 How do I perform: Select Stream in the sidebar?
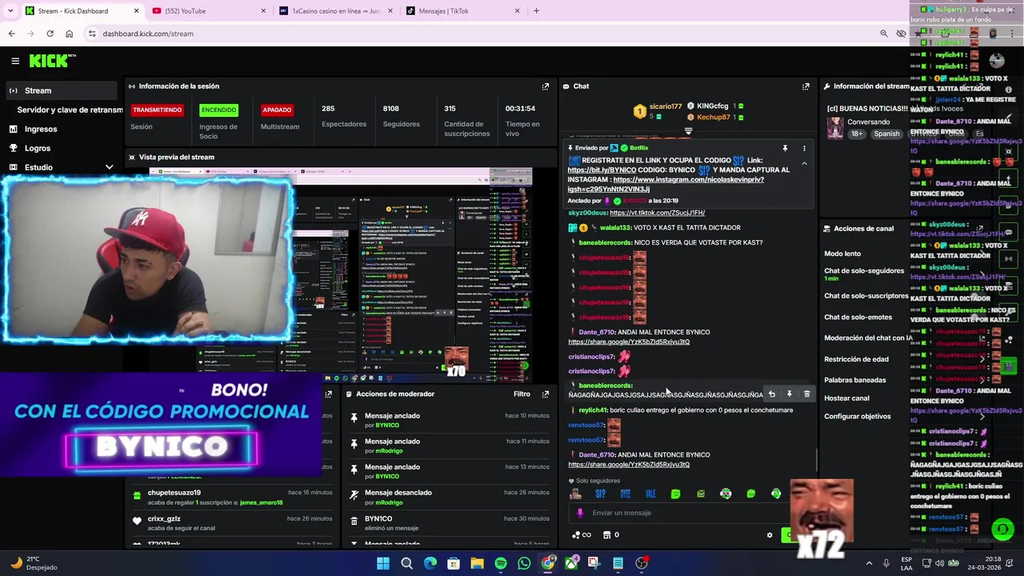(x=61, y=90)
